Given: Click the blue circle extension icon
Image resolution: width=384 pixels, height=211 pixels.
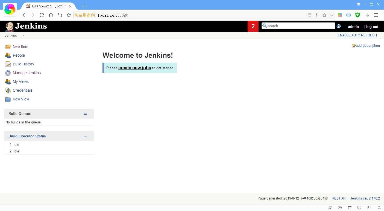Looking at the screenshot, I should [x=348, y=15].
